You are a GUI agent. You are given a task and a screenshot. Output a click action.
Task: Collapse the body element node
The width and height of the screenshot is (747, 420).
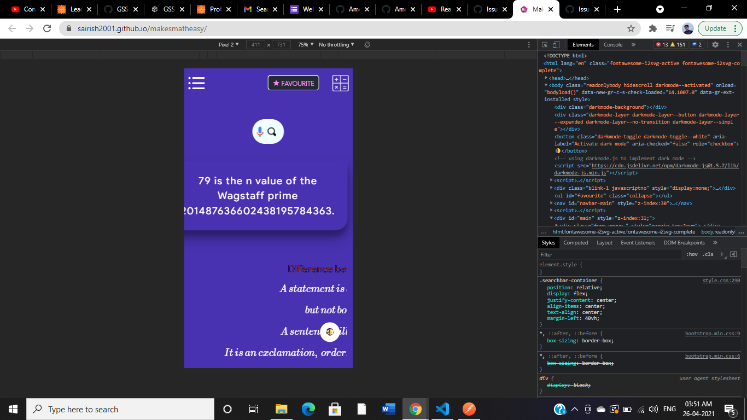pyautogui.click(x=546, y=85)
